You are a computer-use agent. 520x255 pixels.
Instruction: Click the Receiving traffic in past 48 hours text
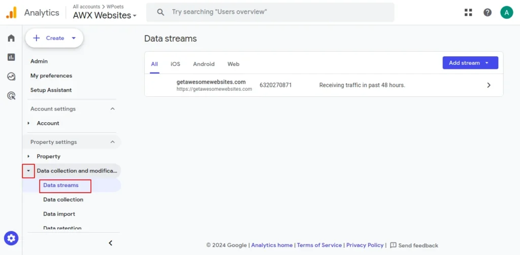click(362, 85)
